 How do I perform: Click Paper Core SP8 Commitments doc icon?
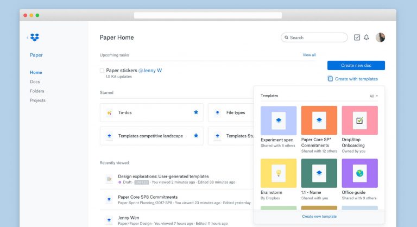(109, 199)
